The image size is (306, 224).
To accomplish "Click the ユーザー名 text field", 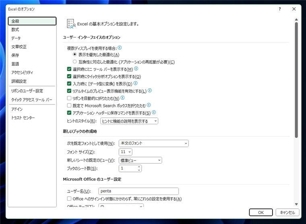I will click(139, 191).
